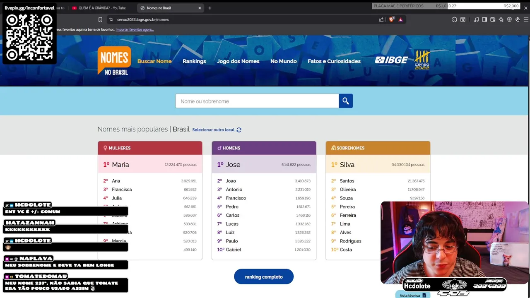Open the extensions puzzle icon
Screen dimensions: 530x298
coord(455,19)
